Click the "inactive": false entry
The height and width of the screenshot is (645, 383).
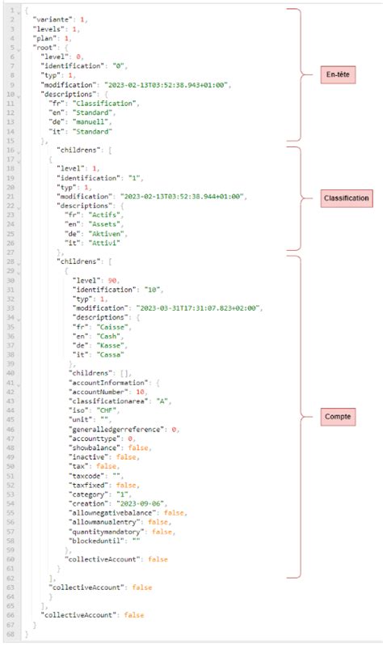point(104,457)
